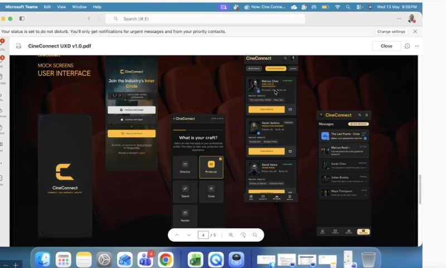Open Spotlight search in menu bar
Viewport: 446px width, 268px height.
point(348,7)
